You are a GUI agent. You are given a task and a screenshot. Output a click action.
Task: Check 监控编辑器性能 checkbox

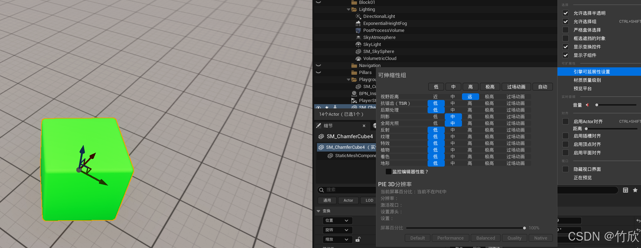coord(389,172)
